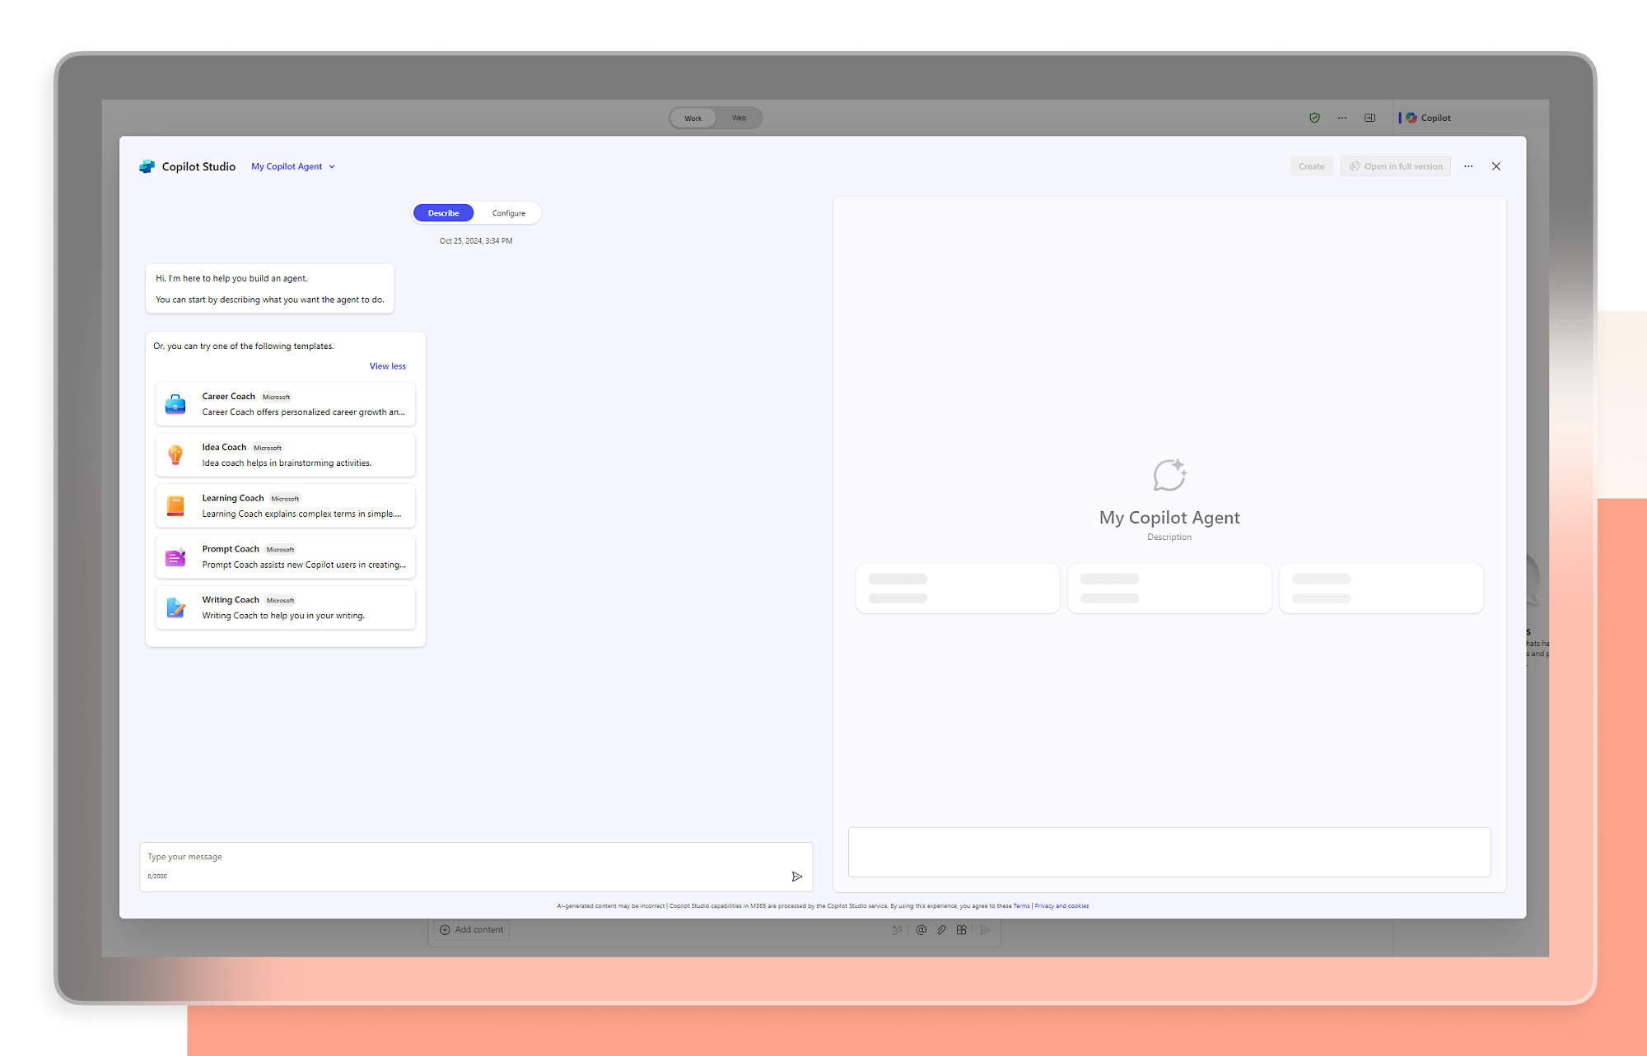The image size is (1647, 1056).
Task: Click the Copilot logo in background sidebar
Action: (1411, 118)
